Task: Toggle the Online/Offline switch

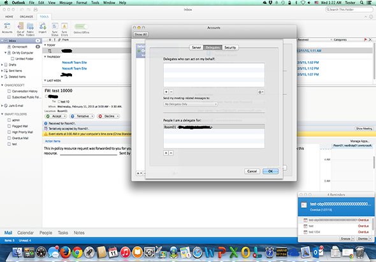Action: (82, 26)
